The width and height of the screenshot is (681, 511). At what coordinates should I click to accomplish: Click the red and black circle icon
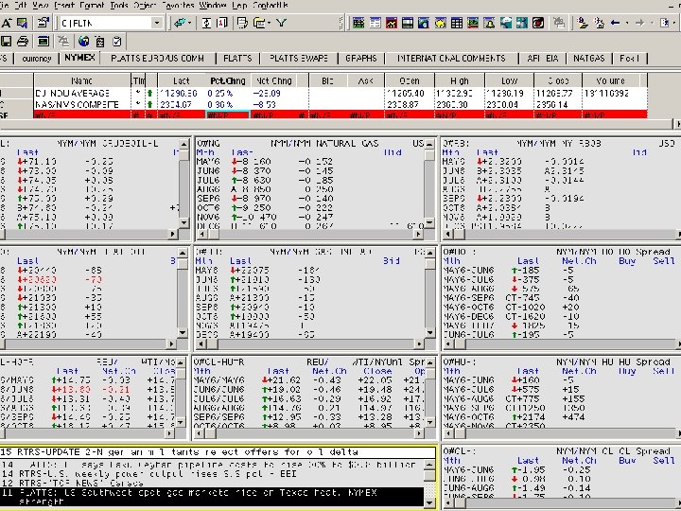click(538, 23)
